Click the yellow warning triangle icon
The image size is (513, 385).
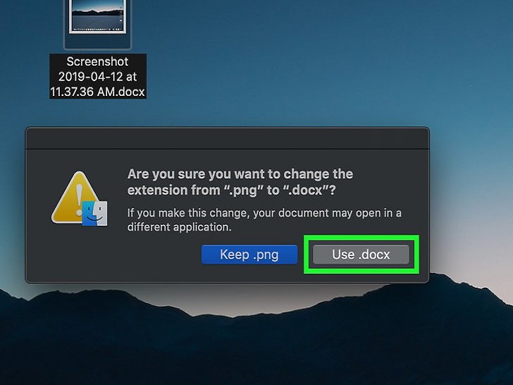pyautogui.click(x=76, y=197)
